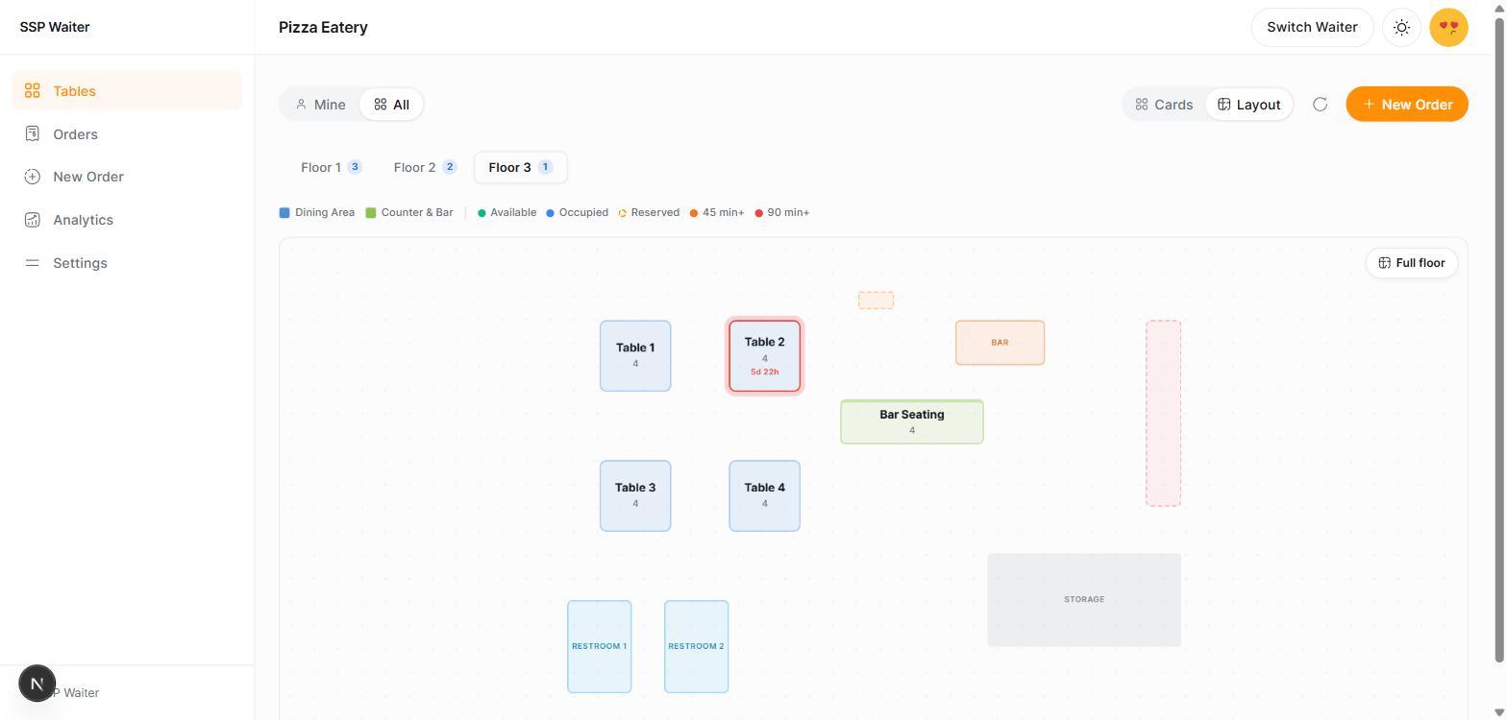Go to Orders in the sidebar
This screenshot has width=1507, height=720.
127,134
